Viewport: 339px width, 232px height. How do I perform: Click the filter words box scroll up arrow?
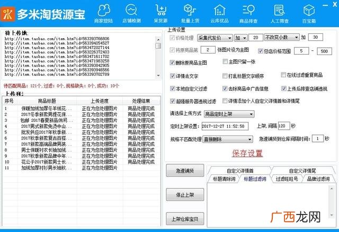[x=332, y=189]
